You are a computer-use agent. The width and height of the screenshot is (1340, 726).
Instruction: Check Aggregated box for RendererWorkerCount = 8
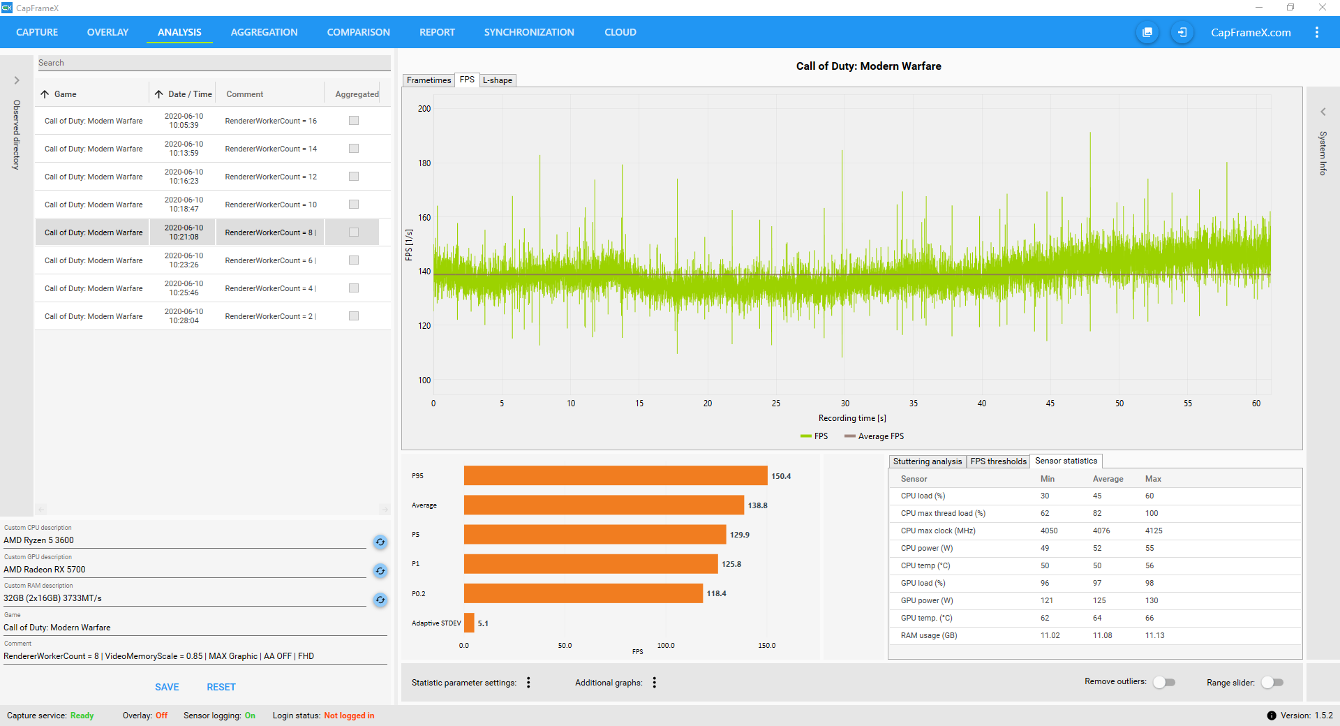(354, 232)
